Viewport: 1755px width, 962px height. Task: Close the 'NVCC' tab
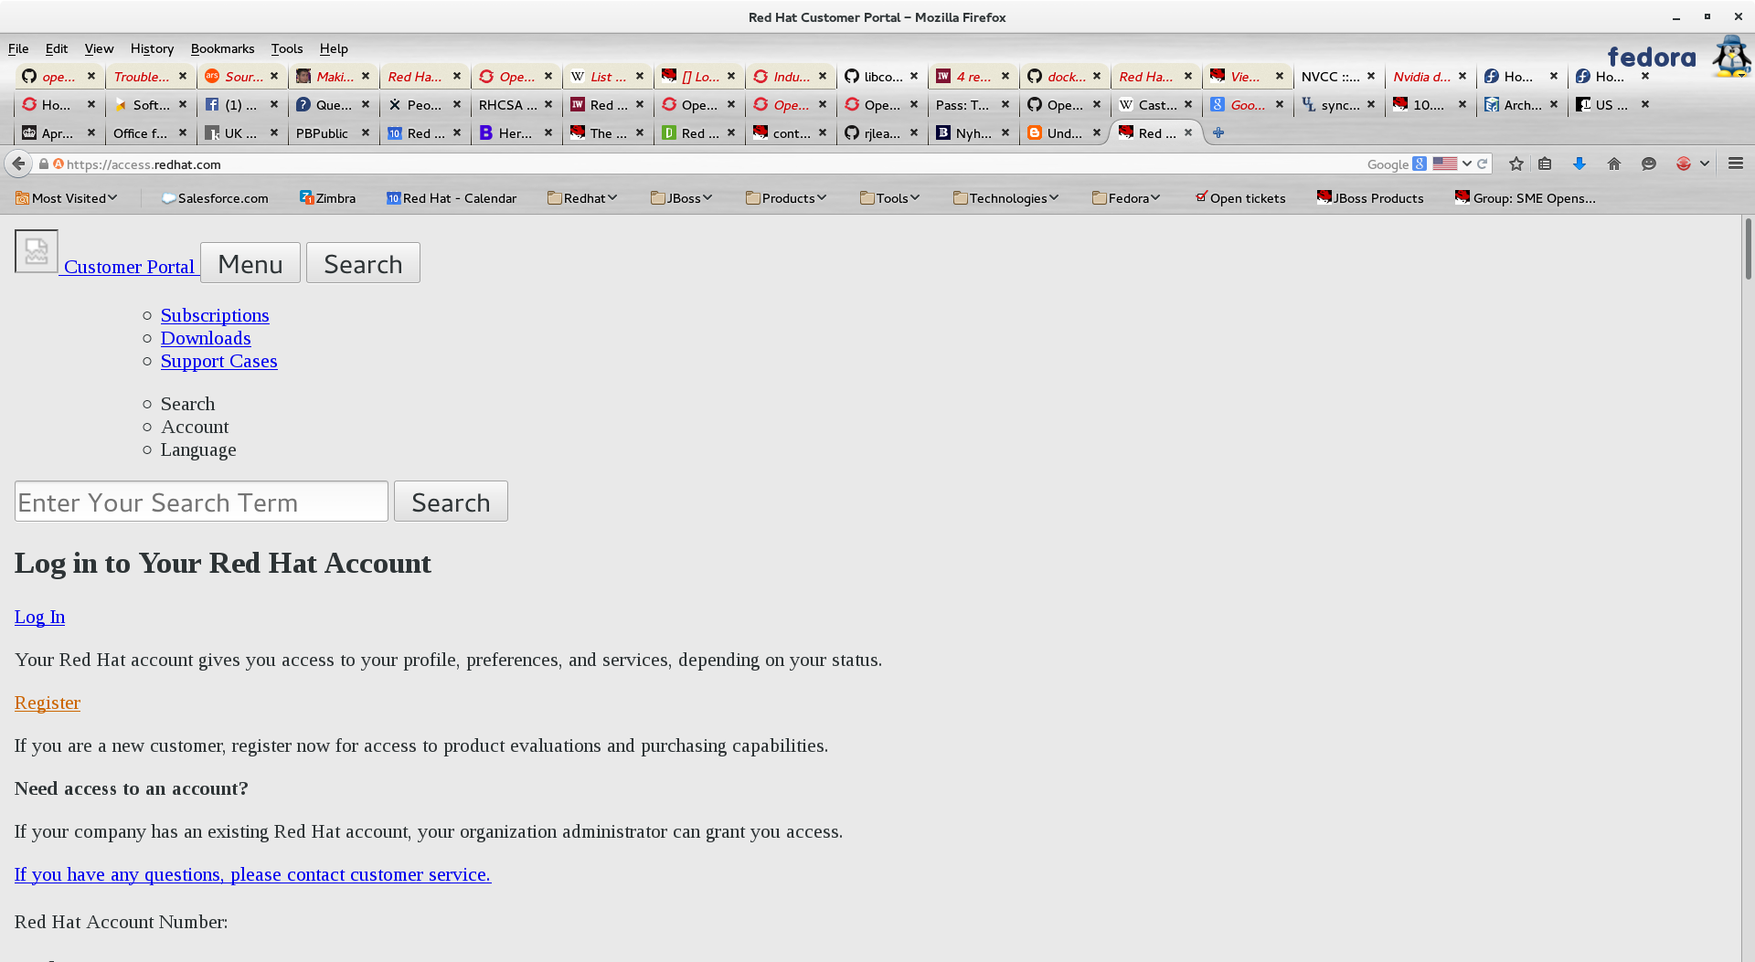tap(1371, 76)
